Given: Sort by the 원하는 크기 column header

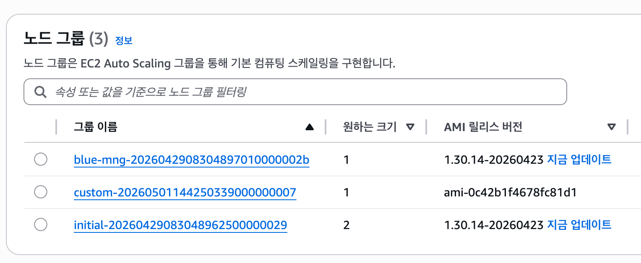Looking at the screenshot, I should coord(370,127).
